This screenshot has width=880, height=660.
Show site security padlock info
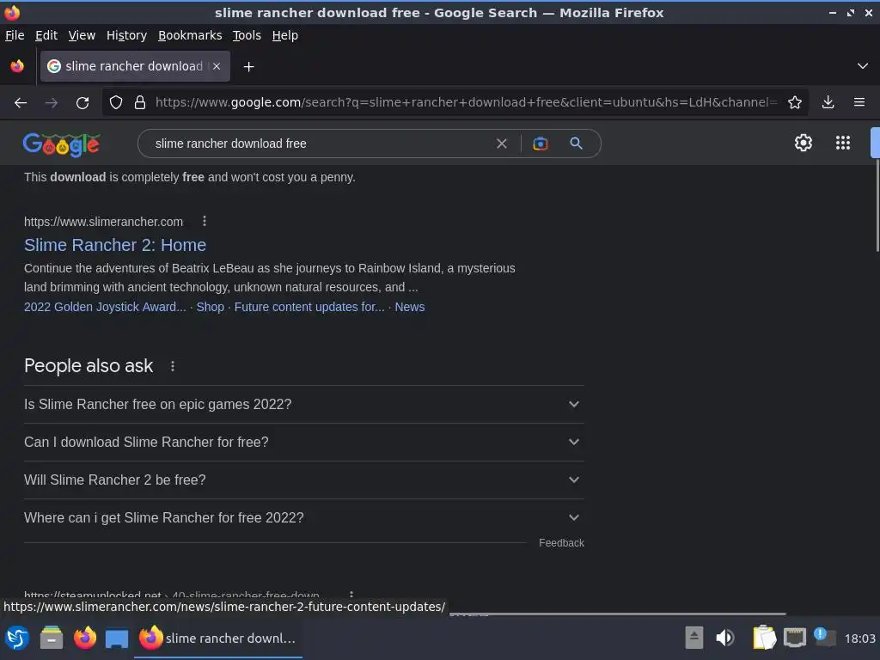point(140,103)
